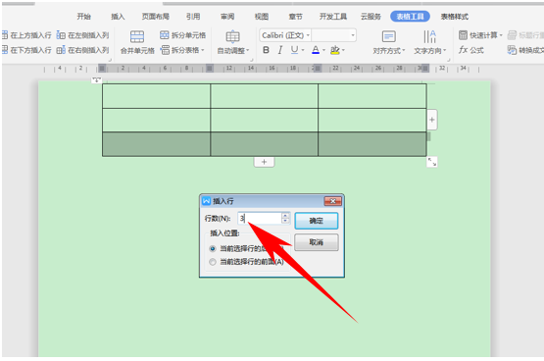
Task: Open 对齐方式 alignment menu
Action: [389, 42]
